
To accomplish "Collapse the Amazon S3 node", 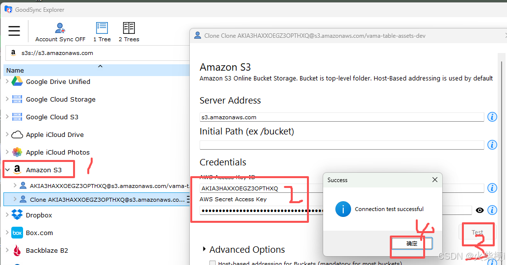I will 7,170.
